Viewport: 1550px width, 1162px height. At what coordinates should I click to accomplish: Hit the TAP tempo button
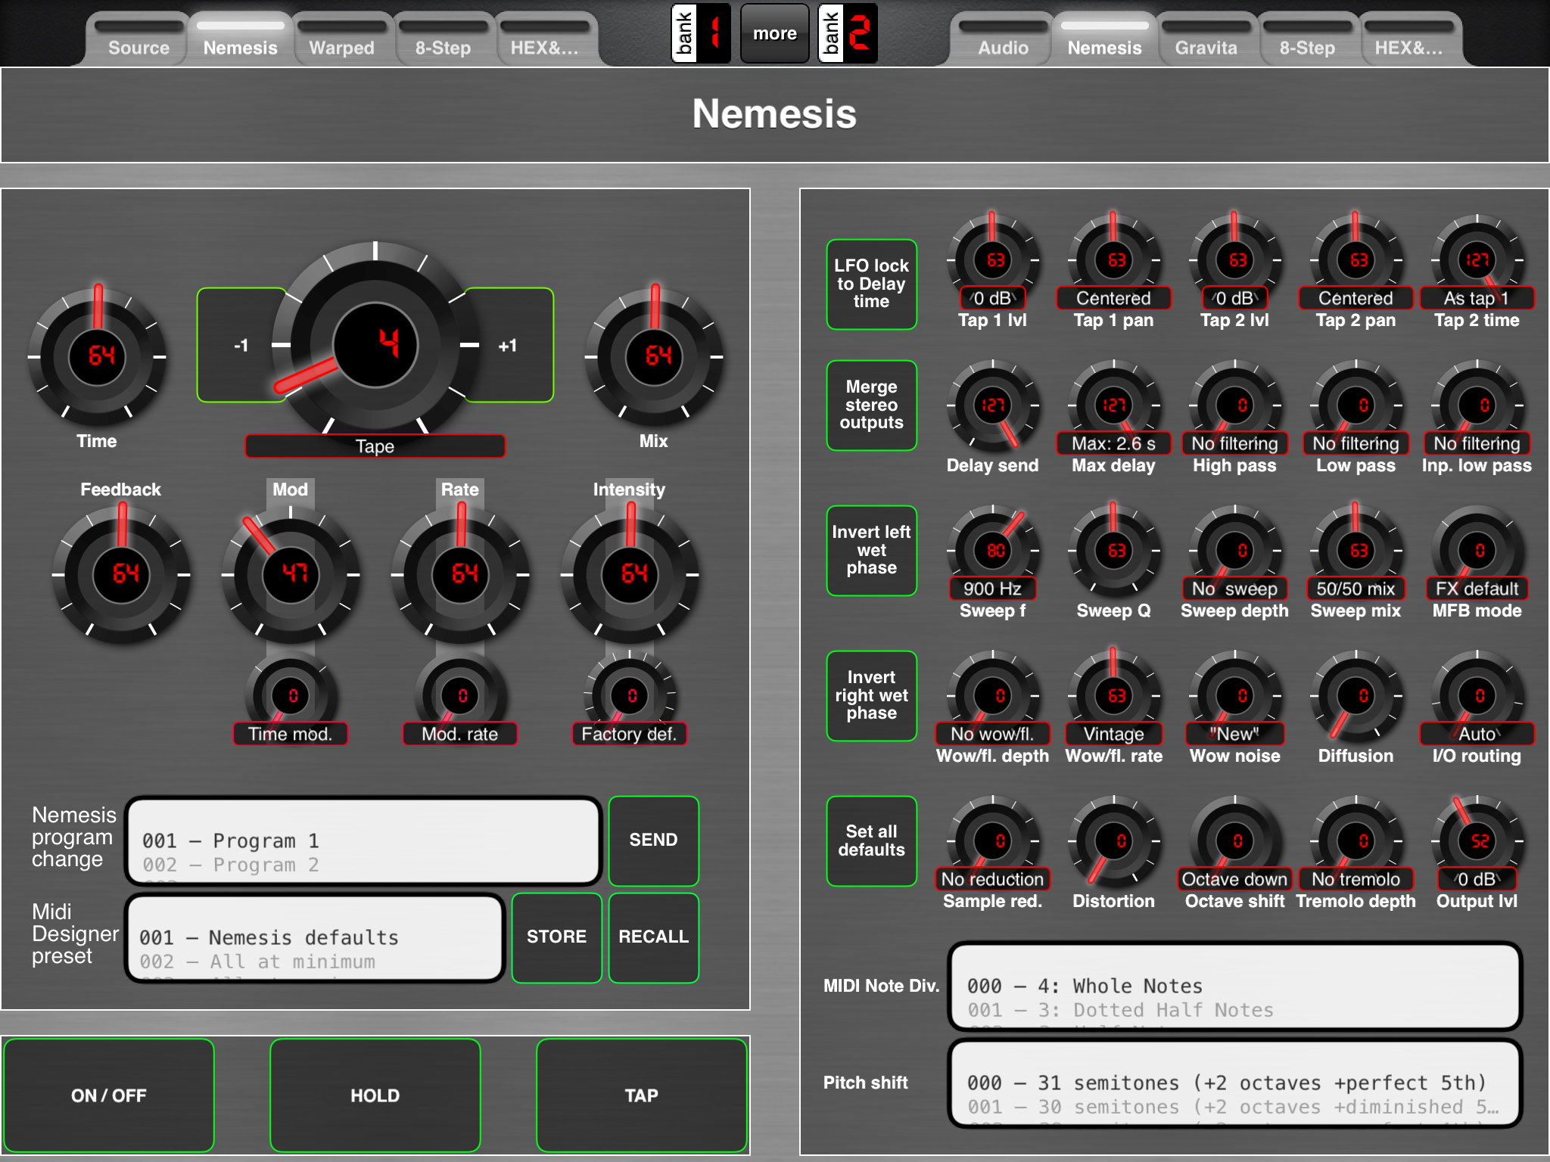pos(642,1095)
